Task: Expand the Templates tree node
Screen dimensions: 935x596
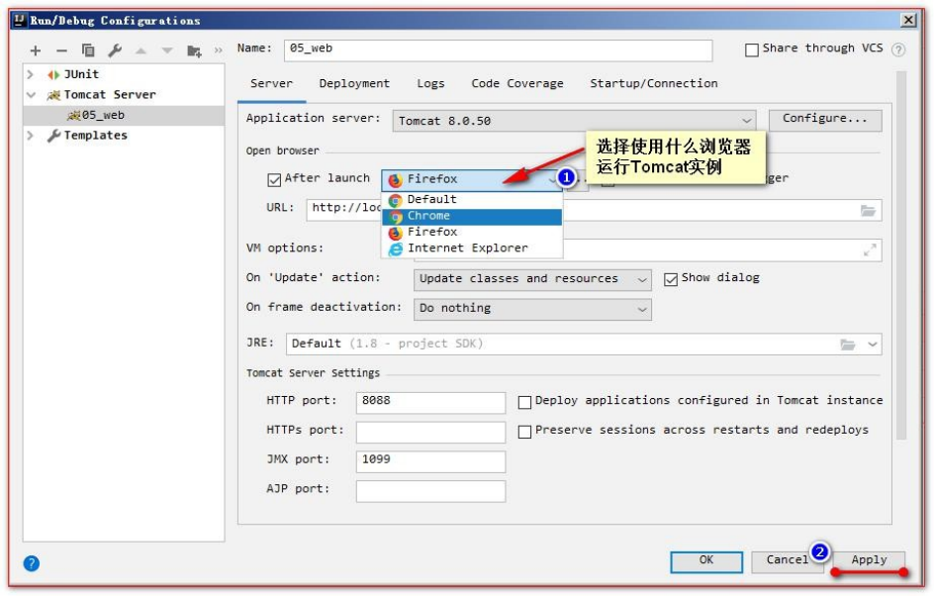Action: point(31,136)
